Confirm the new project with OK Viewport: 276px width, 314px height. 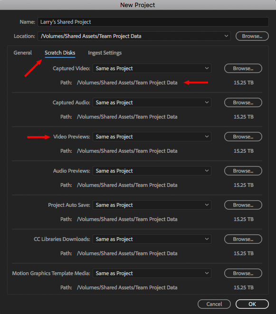coord(252,304)
